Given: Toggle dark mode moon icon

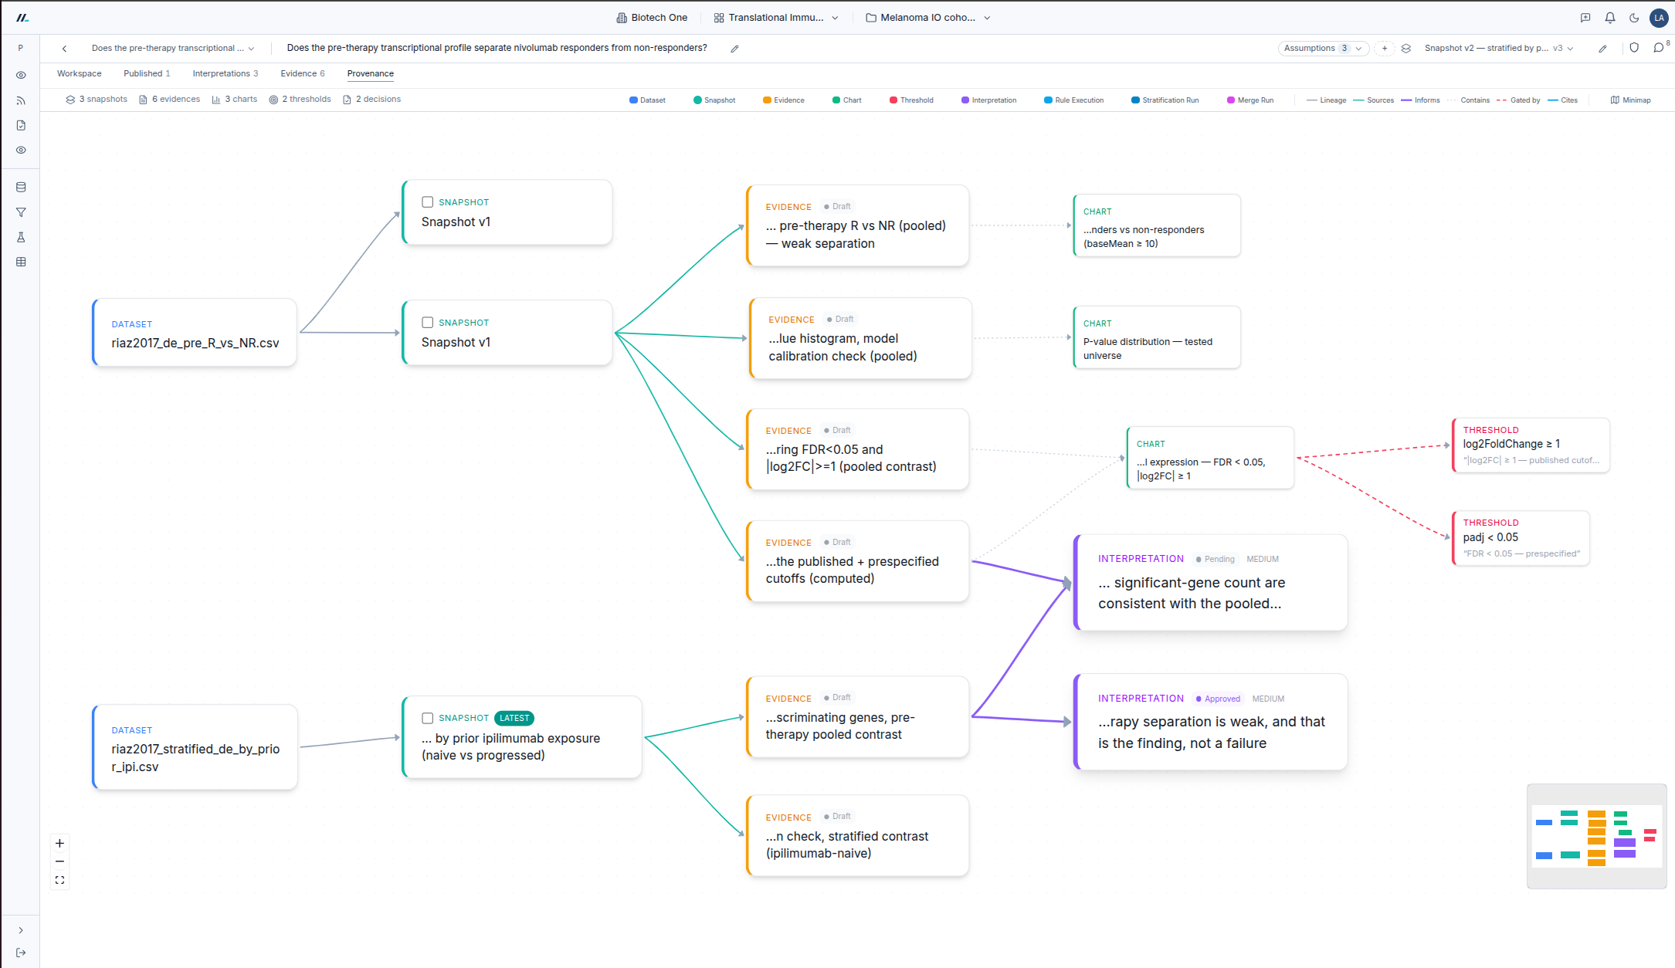Looking at the screenshot, I should [x=1634, y=18].
